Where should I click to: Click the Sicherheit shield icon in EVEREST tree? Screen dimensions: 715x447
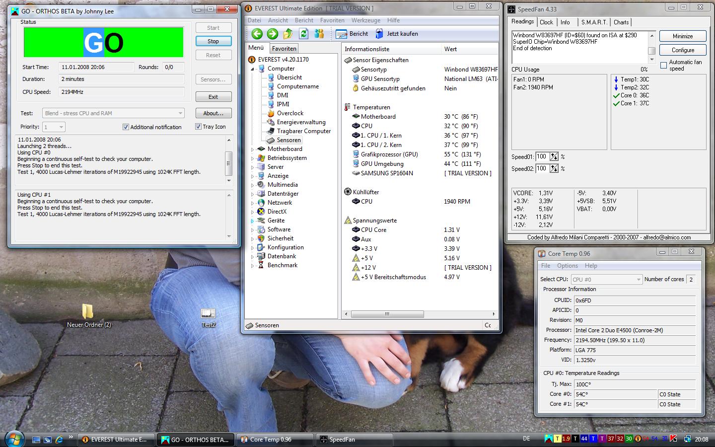click(261, 238)
